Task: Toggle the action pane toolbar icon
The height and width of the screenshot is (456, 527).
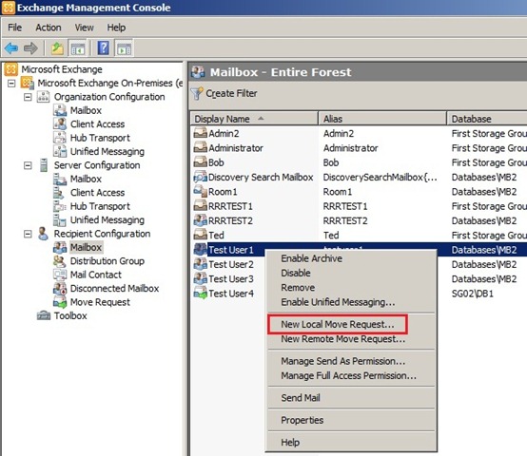Action: pyautogui.click(x=125, y=48)
